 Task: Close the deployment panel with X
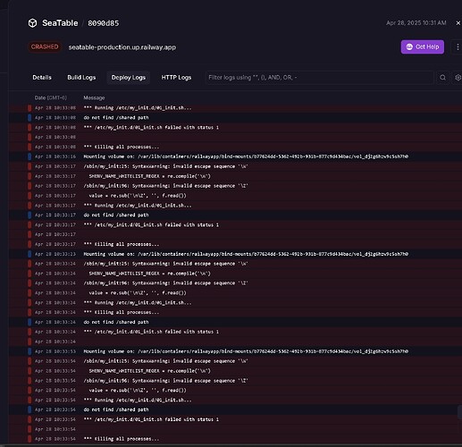(458, 23)
